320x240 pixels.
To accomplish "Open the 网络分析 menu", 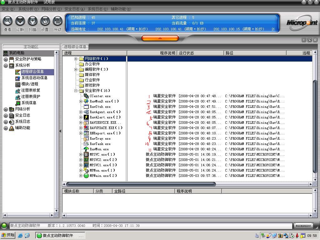I will point(52,9).
